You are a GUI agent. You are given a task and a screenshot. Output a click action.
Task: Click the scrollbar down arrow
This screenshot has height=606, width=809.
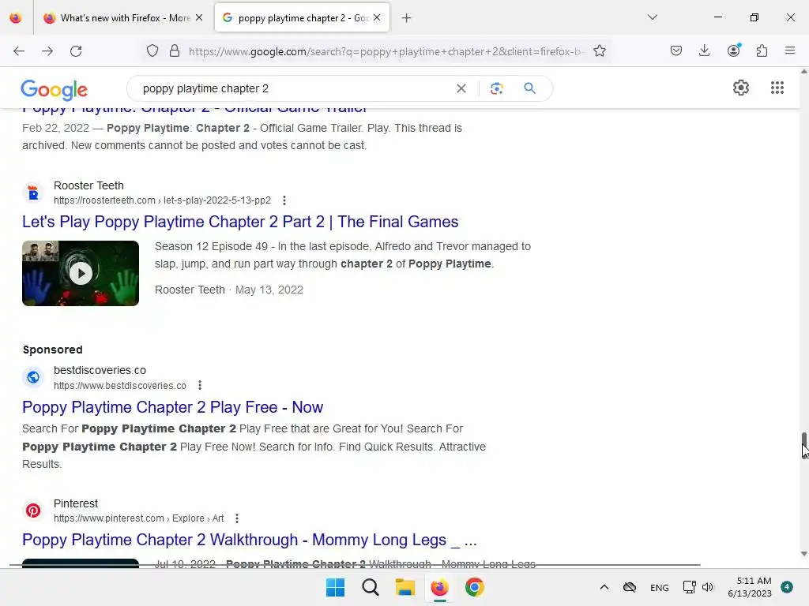(x=803, y=554)
